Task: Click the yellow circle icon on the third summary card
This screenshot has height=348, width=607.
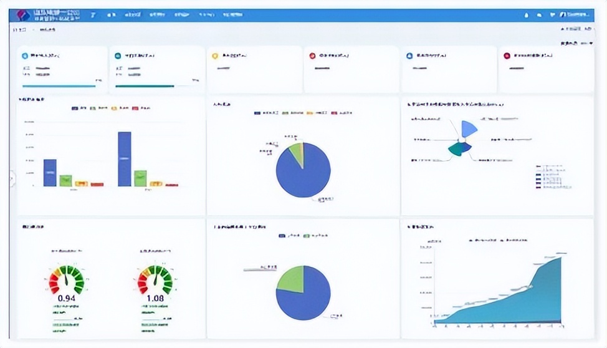Action: (x=215, y=56)
